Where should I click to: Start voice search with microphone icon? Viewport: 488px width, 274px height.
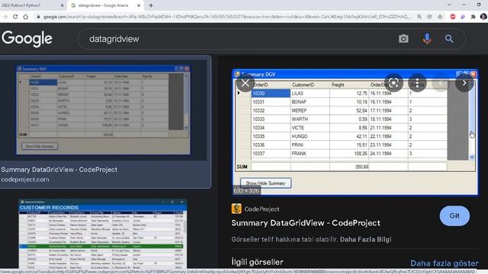[x=427, y=39]
